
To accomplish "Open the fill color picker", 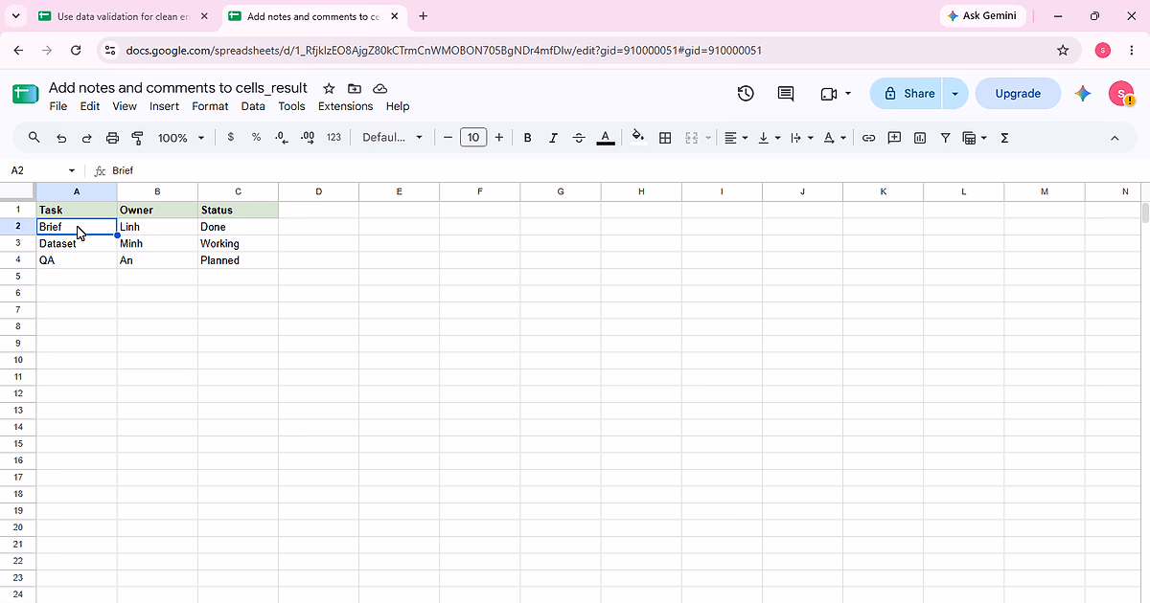I will pos(638,138).
